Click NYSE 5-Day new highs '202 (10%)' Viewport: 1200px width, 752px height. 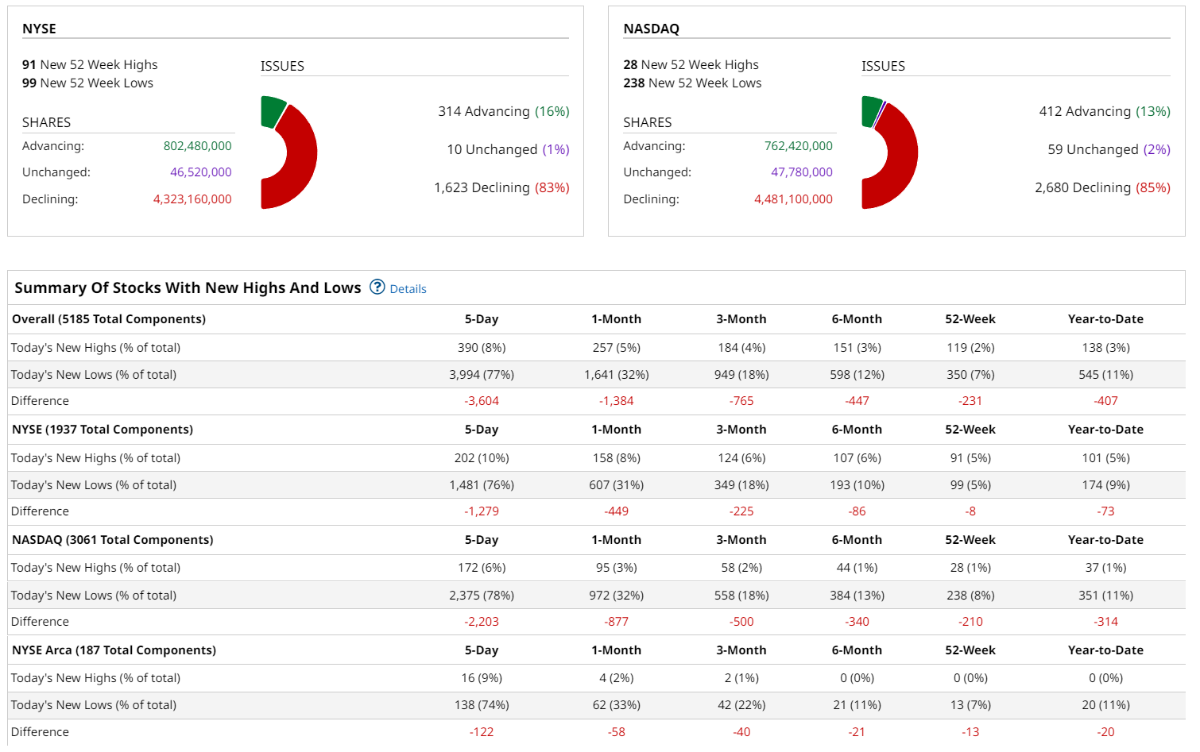point(482,458)
